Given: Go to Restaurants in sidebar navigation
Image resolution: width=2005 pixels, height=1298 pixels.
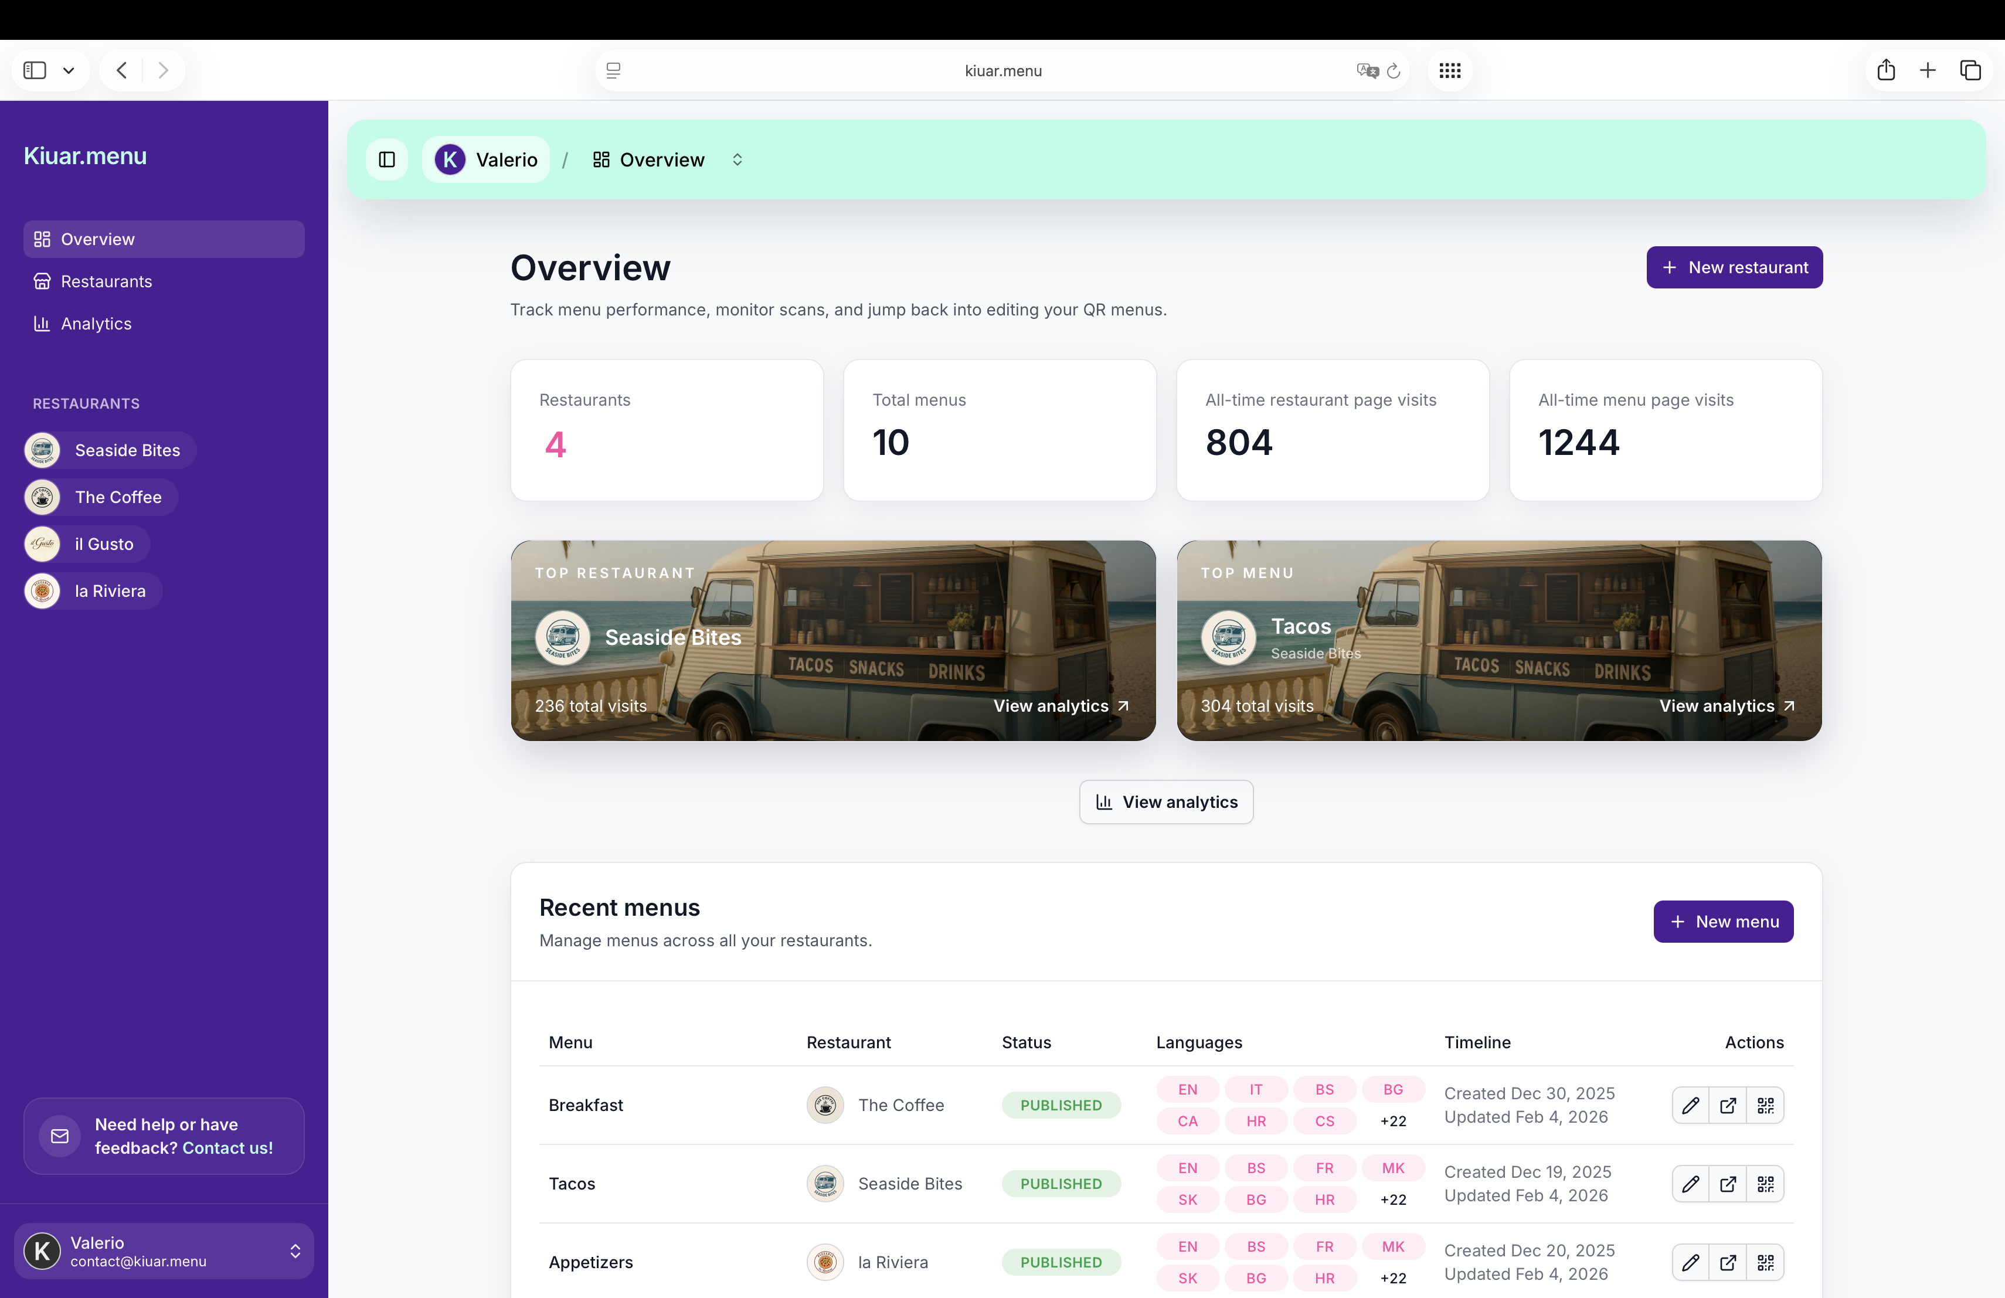Looking at the screenshot, I should click(106, 281).
